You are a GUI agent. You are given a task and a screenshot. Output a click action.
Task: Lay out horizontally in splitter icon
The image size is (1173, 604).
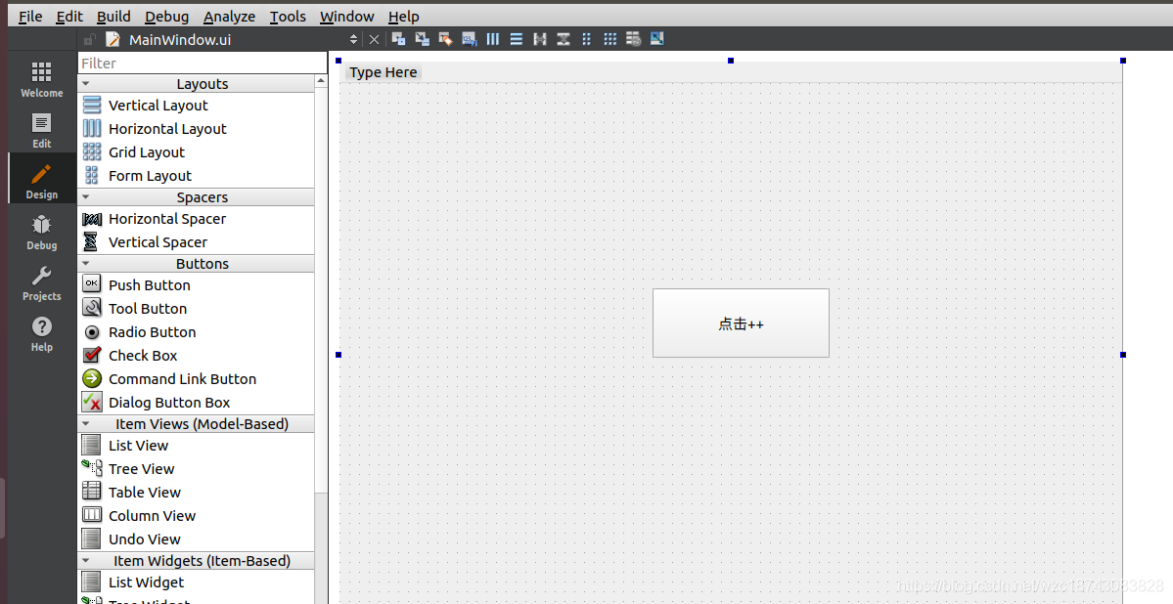539,39
